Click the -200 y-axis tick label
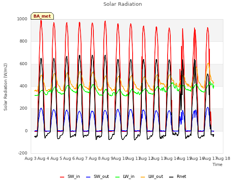The width and height of the screenshot is (246, 184). (23, 153)
